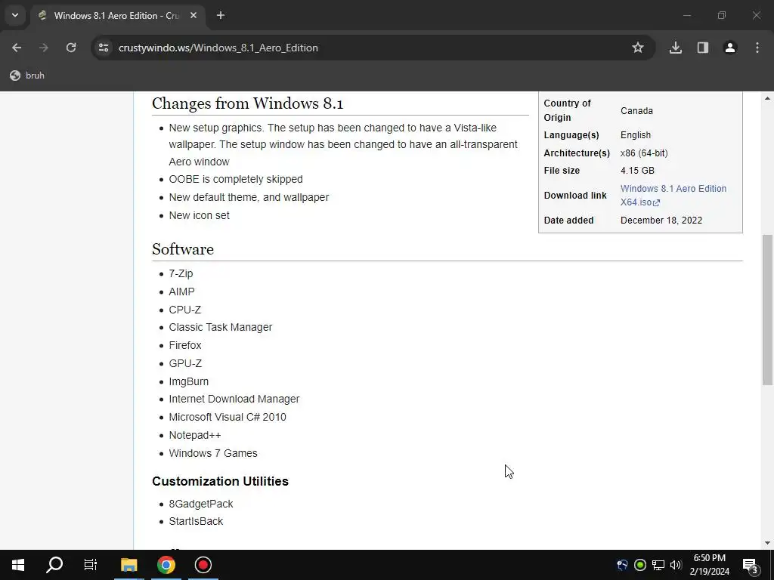Open taskbar search magnifier
Screen dimensions: 774x580
[x=54, y=565]
